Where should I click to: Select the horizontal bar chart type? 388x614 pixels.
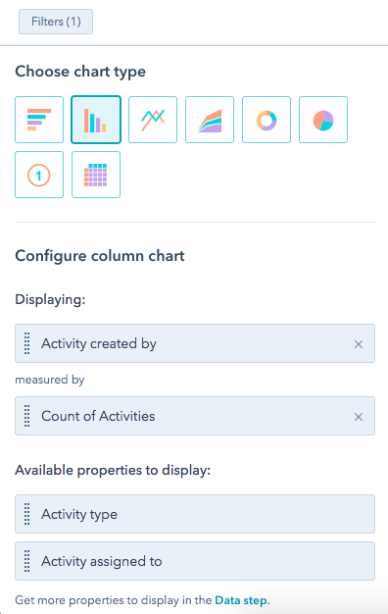(x=39, y=120)
